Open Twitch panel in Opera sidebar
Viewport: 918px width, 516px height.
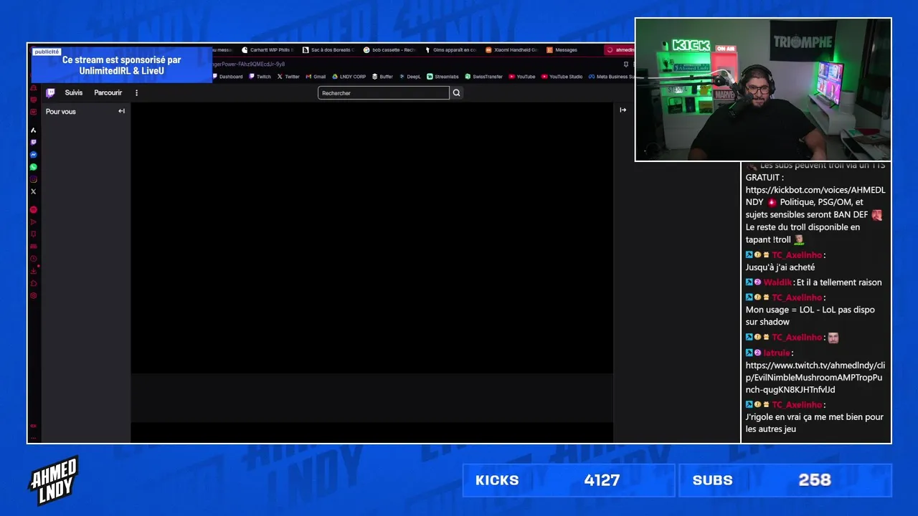pyautogui.click(x=34, y=143)
